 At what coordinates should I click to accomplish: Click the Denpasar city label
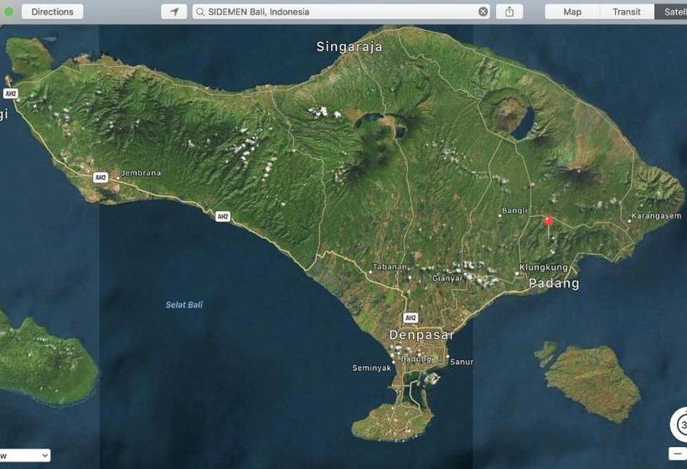pyautogui.click(x=421, y=335)
